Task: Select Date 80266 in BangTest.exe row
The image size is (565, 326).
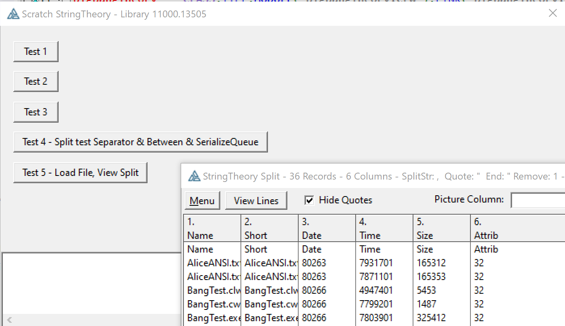Action: tap(327, 318)
